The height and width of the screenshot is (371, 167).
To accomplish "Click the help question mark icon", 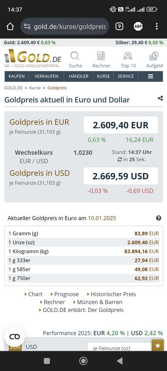I will click(159, 218).
